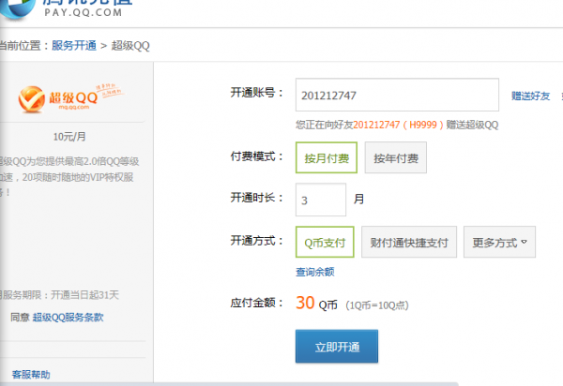Click the PAY.QQ.COM penguin logo

(17, 9)
